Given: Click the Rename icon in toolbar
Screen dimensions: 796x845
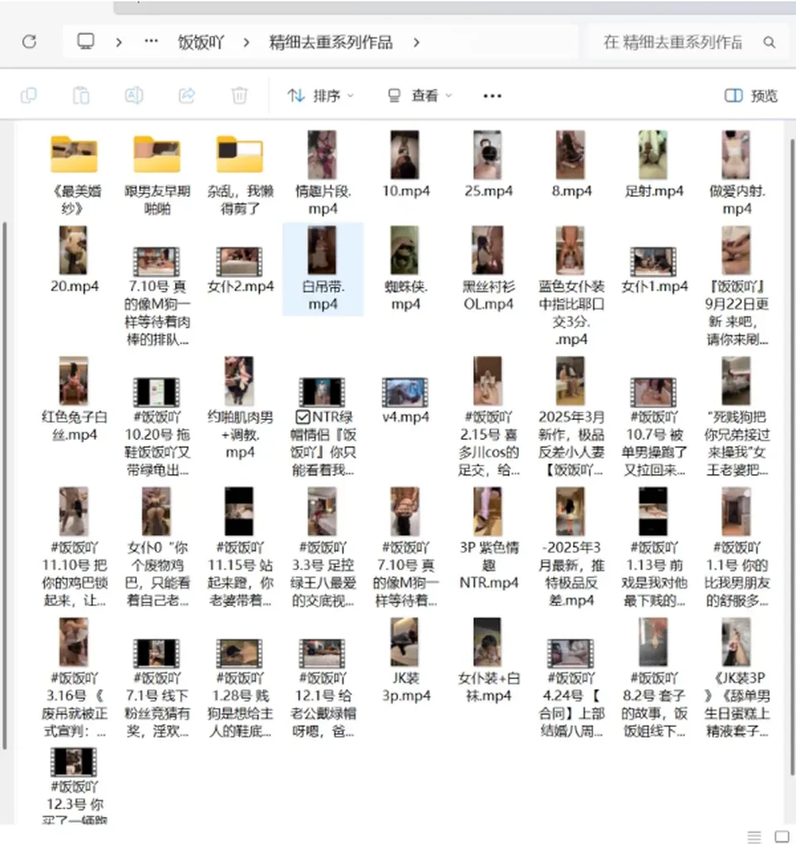Looking at the screenshot, I should [x=134, y=95].
